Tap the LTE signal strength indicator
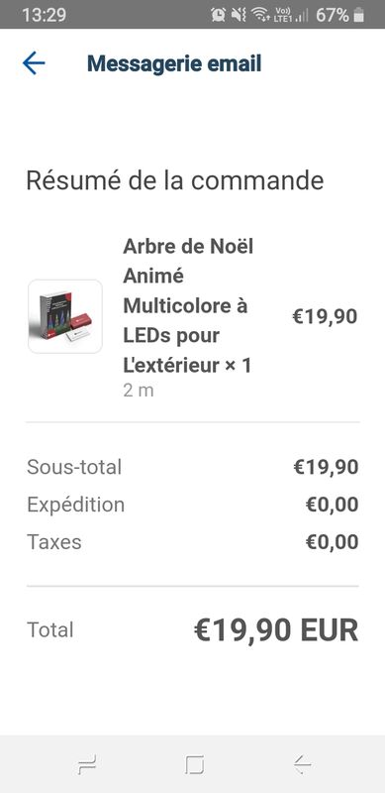 coord(292,15)
